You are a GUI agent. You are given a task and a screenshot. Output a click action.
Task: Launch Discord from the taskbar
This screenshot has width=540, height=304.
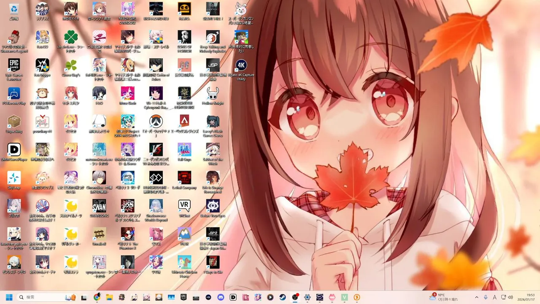click(221, 297)
